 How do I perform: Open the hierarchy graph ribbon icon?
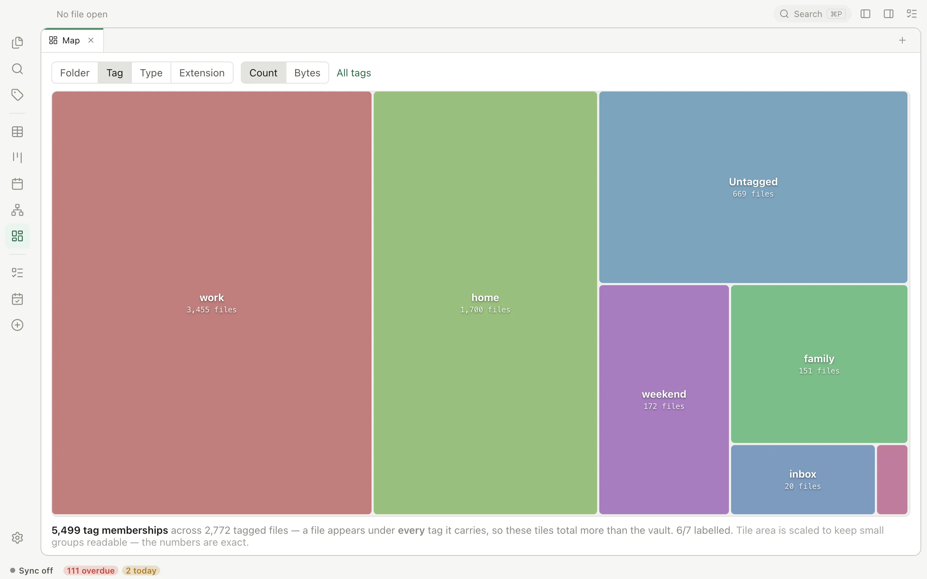click(x=17, y=210)
